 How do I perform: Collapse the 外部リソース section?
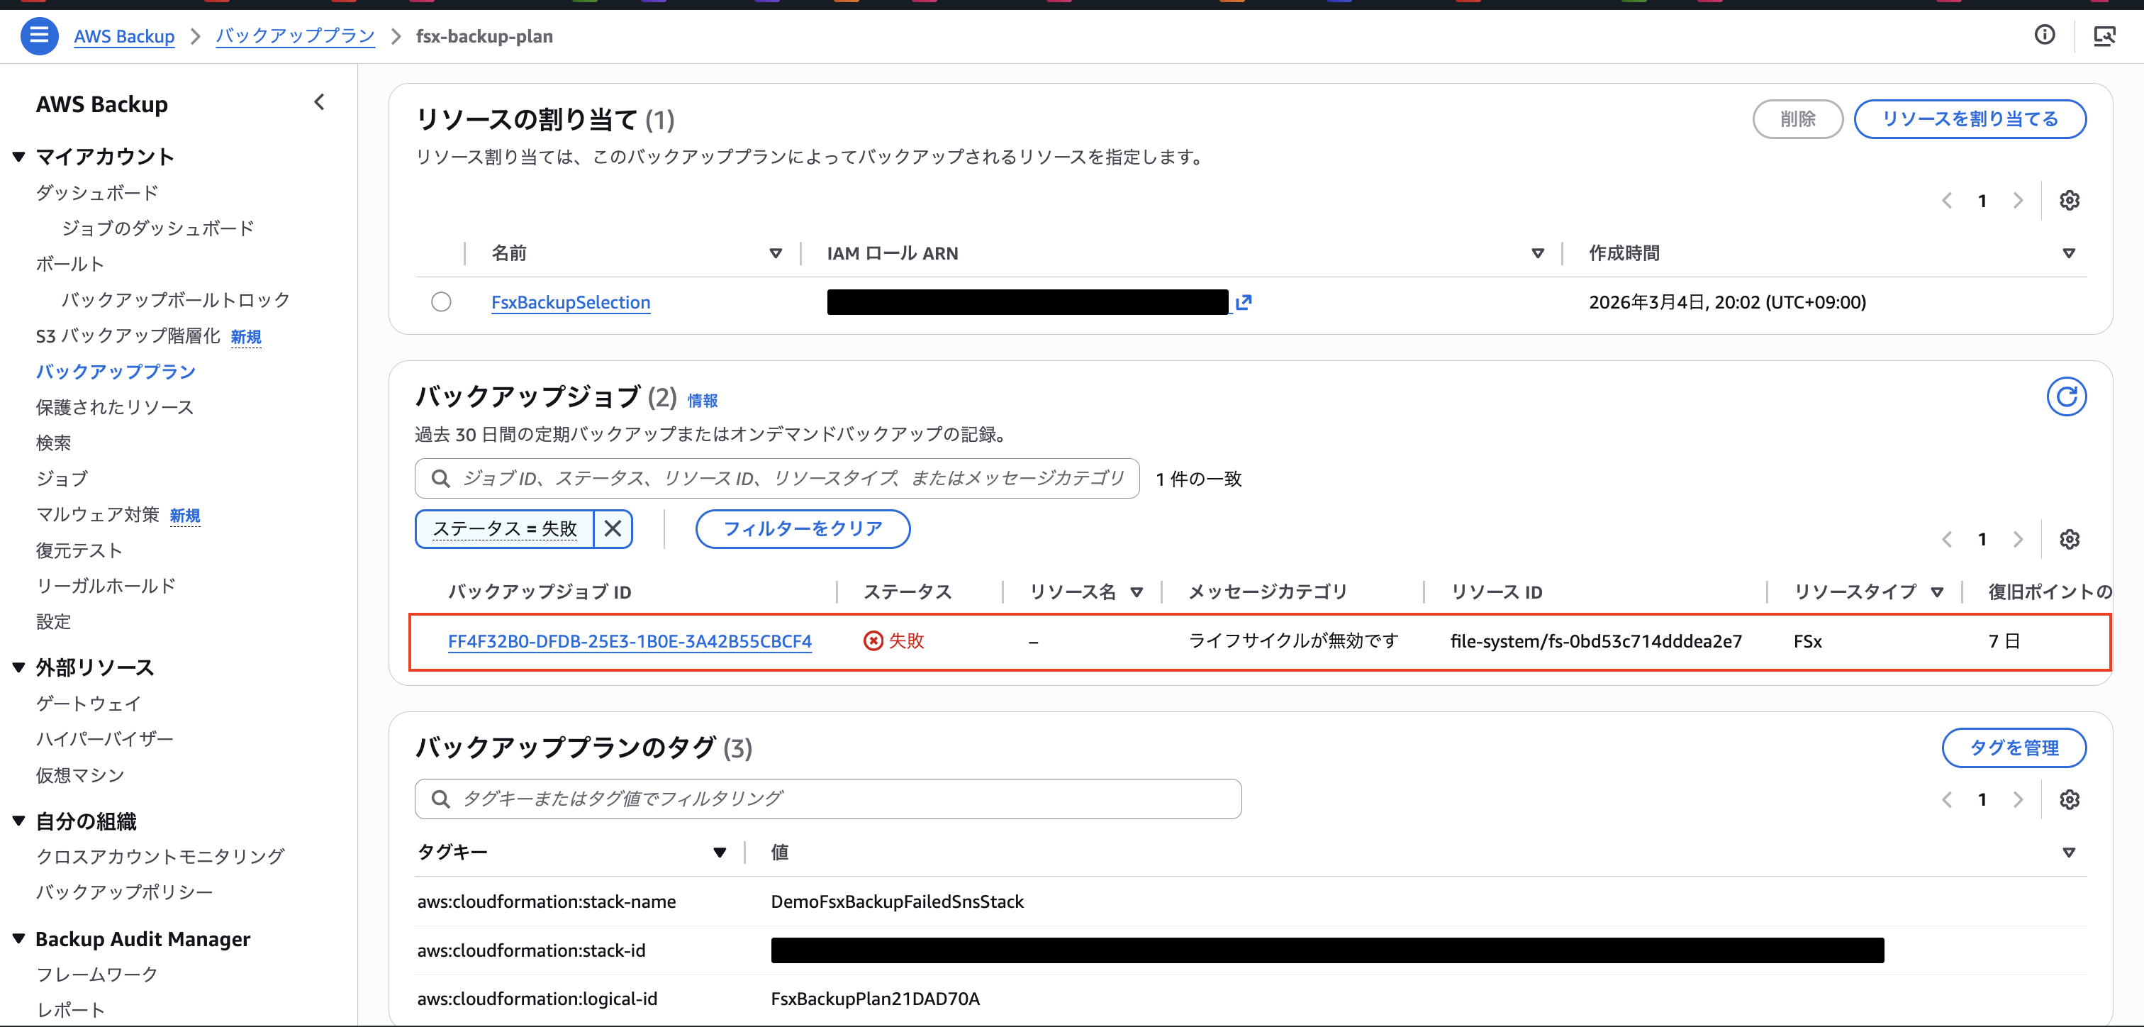pos(19,667)
